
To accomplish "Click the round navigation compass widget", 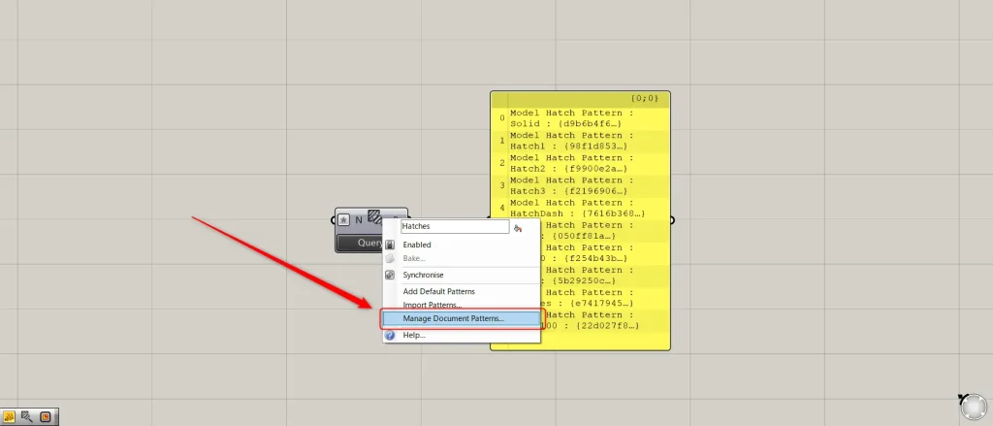I will coord(974,407).
